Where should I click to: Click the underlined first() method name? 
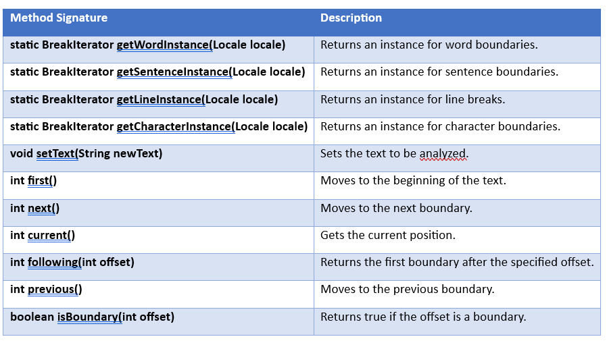(x=42, y=181)
